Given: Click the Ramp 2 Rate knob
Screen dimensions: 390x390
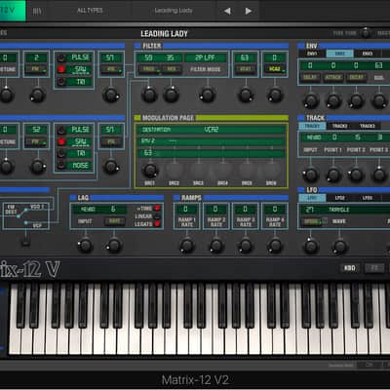Looking at the screenshot, I should coord(216,246).
